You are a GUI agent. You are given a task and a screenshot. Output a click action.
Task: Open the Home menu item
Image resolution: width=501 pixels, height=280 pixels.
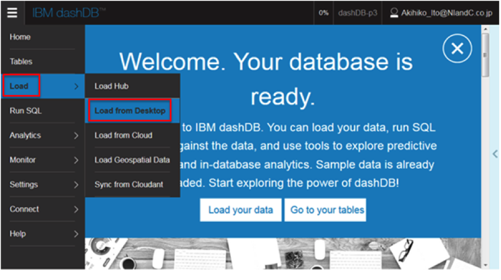point(20,37)
